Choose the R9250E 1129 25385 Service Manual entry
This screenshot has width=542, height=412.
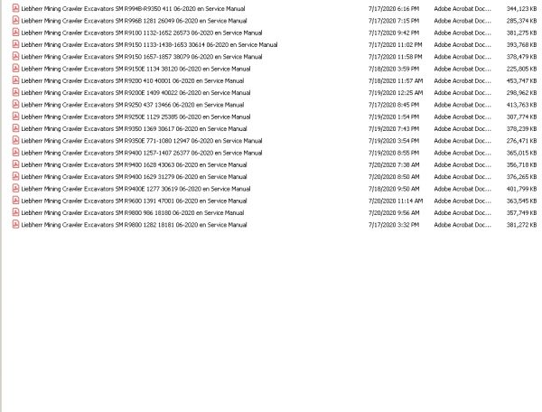(135, 117)
